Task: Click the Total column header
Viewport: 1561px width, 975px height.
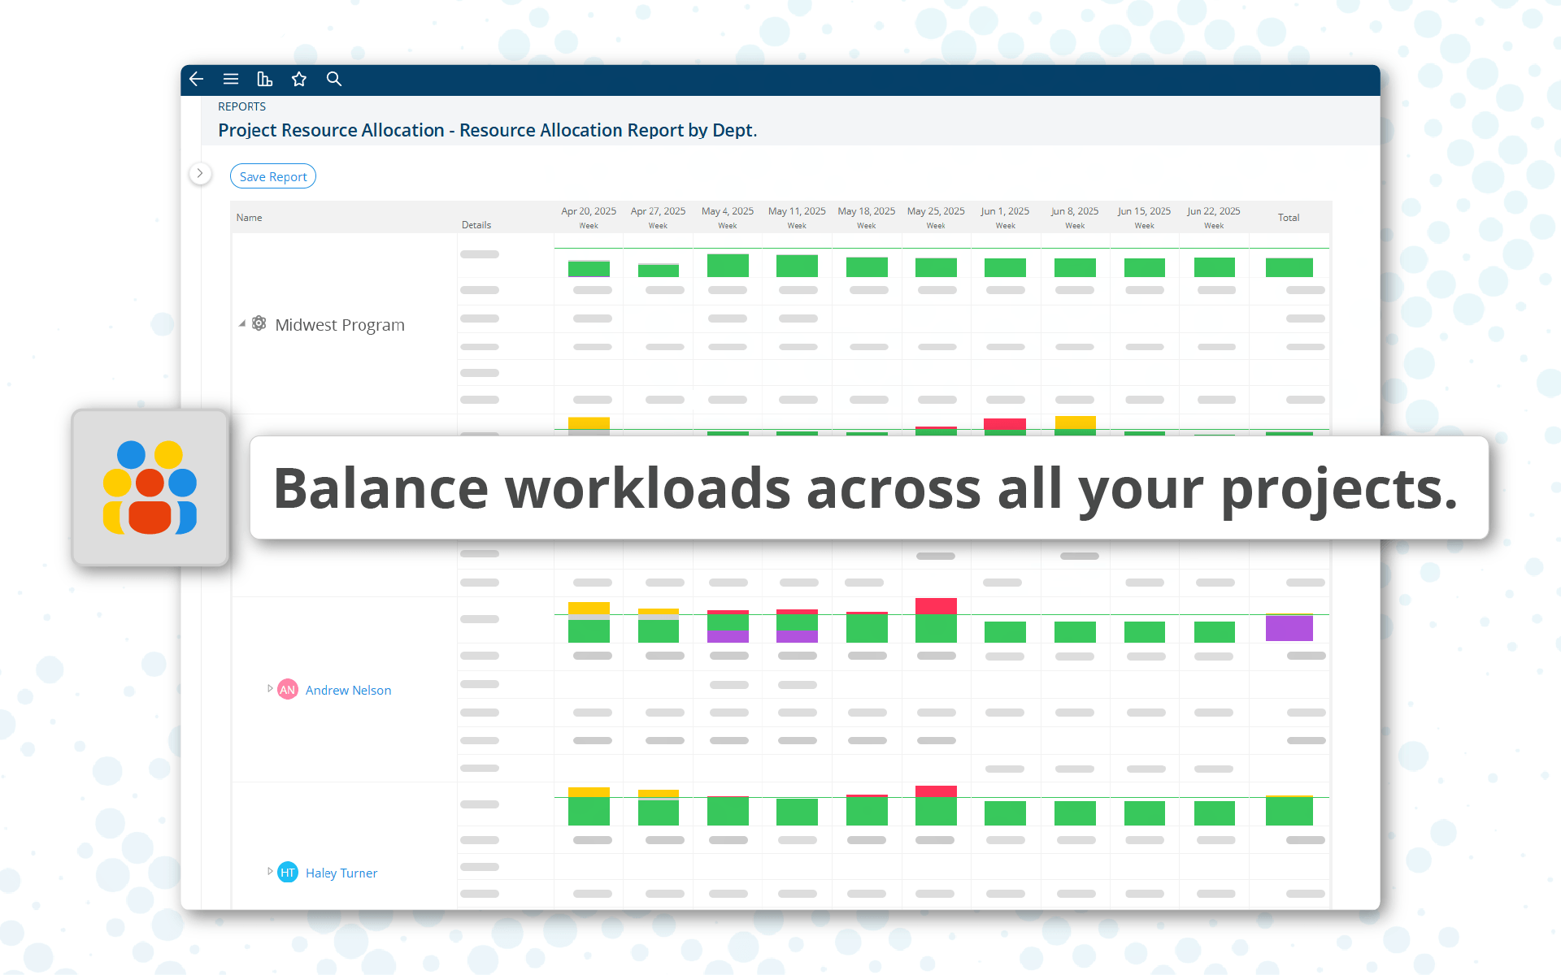Action: (1289, 218)
